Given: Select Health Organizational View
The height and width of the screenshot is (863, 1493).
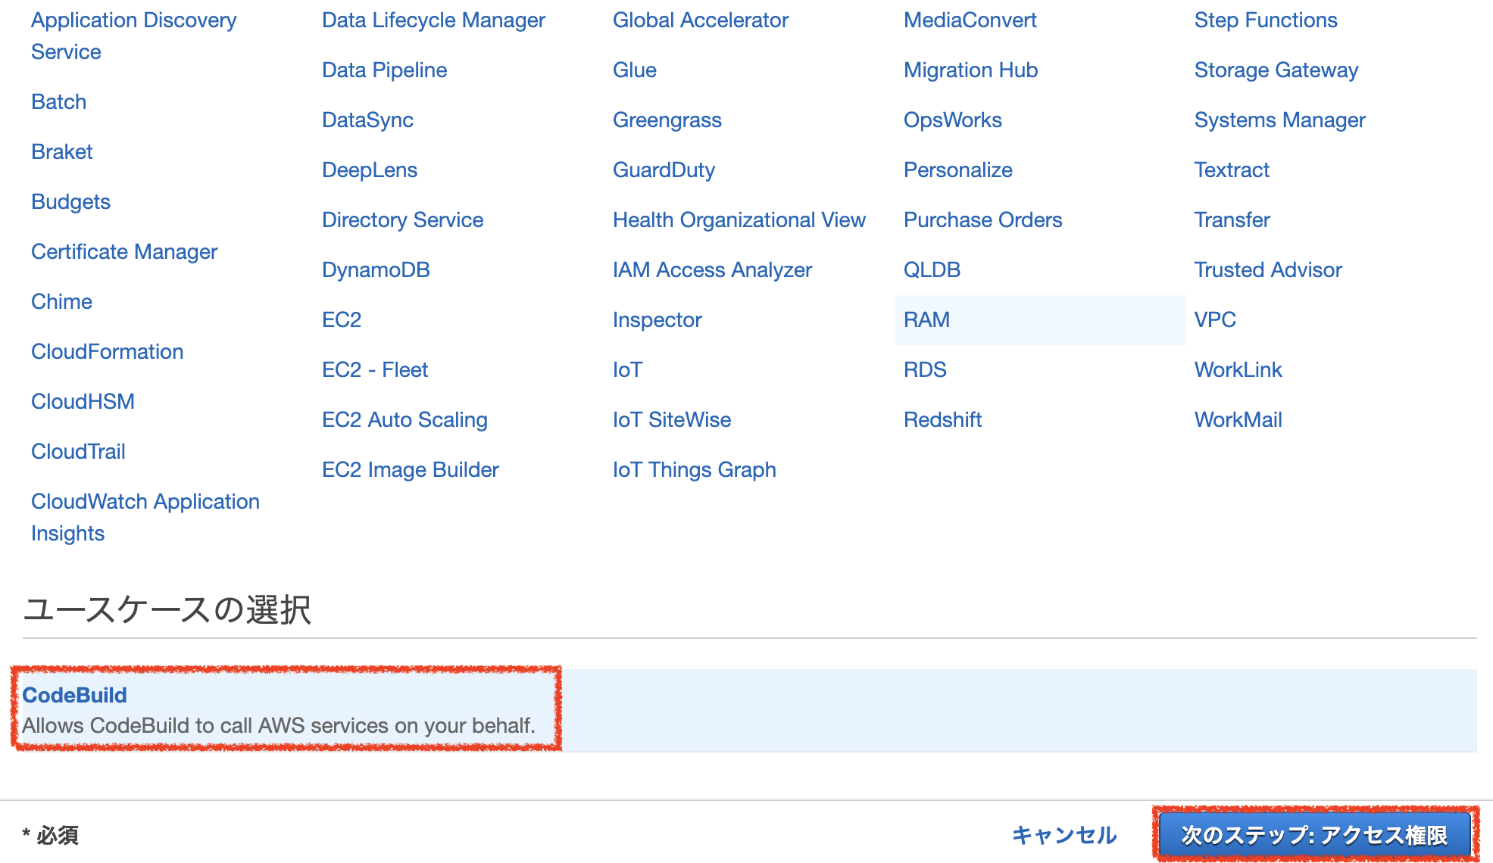Looking at the screenshot, I should [x=739, y=220].
